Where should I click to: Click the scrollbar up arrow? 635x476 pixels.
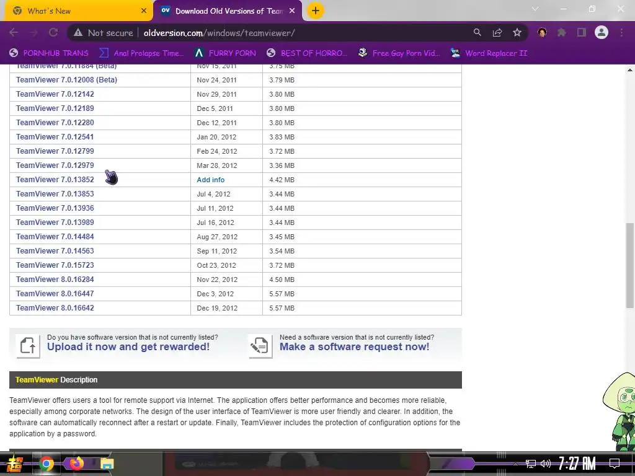[x=630, y=70]
